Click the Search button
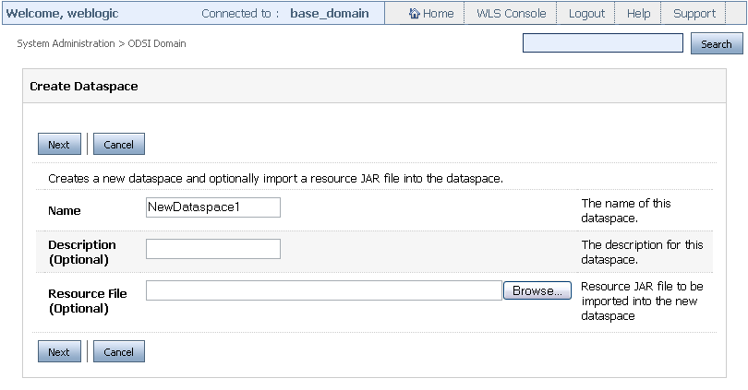The height and width of the screenshot is (390, 748). tap(717, 44)
